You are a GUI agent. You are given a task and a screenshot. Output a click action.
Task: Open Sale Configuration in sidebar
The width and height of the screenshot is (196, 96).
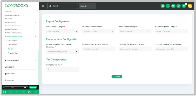(11, 29)
